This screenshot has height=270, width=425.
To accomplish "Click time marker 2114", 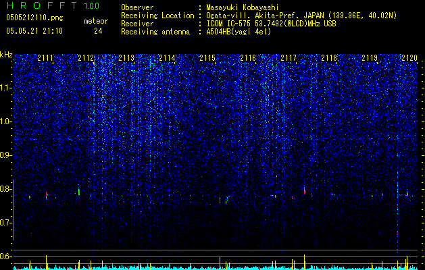I will [x=167, y=58].
